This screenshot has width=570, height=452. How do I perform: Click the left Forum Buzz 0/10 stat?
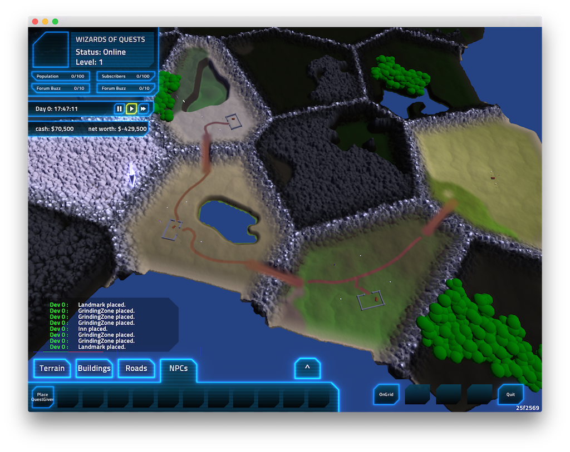(60, 88)
